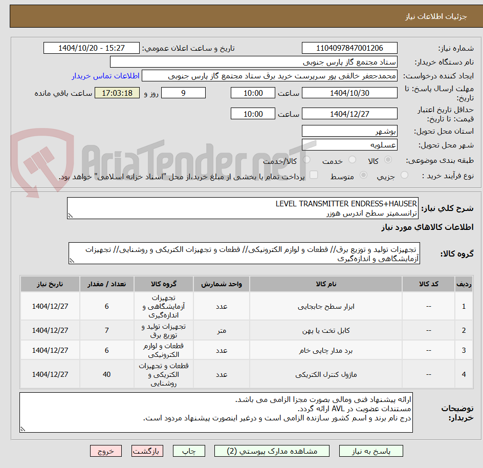This screenshot has height=468, width=483.
Task: Click the countdown timer 17:03:18 field
Action: [117, 93]
